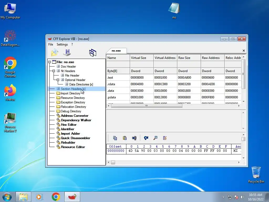Click the horizontal scrollbar thumb of section table

tap(147, 106)
